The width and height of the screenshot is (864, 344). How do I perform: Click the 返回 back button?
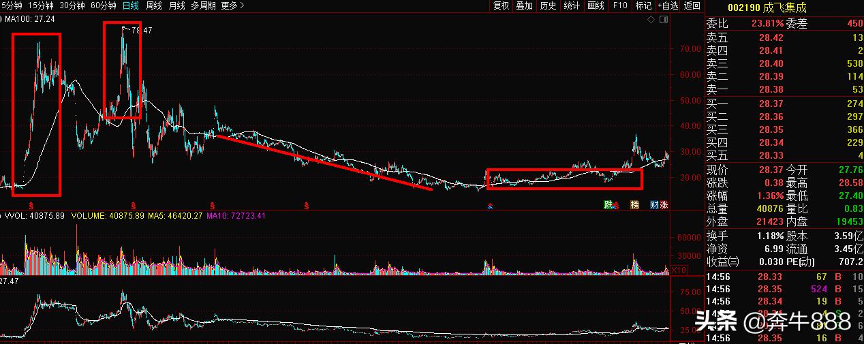(692, 5)
